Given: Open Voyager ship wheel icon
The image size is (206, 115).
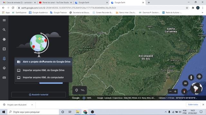Looking at the screenshot, I should (4, 39).
